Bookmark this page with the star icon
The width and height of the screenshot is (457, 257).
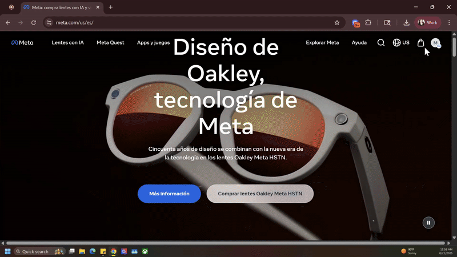337,23
